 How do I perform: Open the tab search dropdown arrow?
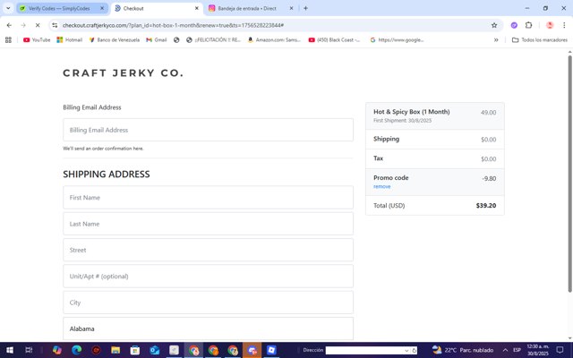point(8,8)
